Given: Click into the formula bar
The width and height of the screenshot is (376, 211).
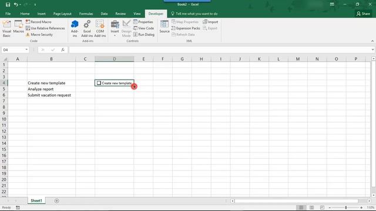Looking at the screenshot, I should pyautogui.click(x=220, y=49).
